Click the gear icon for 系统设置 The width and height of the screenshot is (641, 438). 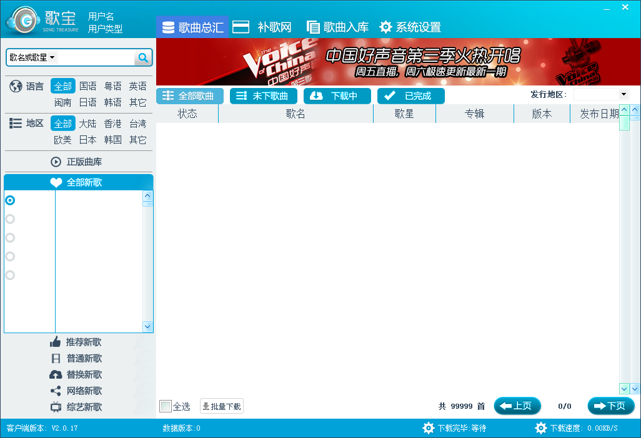385,27
